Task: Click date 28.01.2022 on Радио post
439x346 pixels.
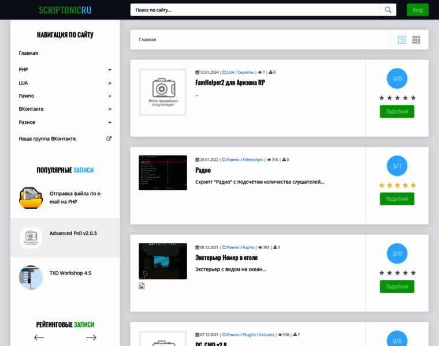Action: click(209, 160)
